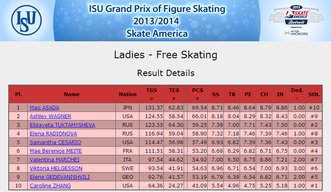Open Viktoria HELGESSON's profile link
The image size is (331, 192).
click(56, 168)
